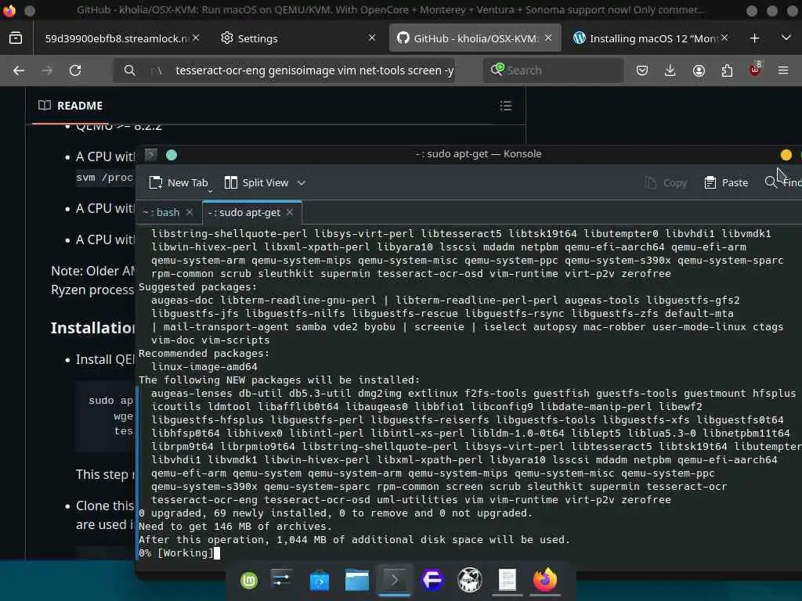
Task: Open a new Firefox tab with plus
Action: [754, 38]
